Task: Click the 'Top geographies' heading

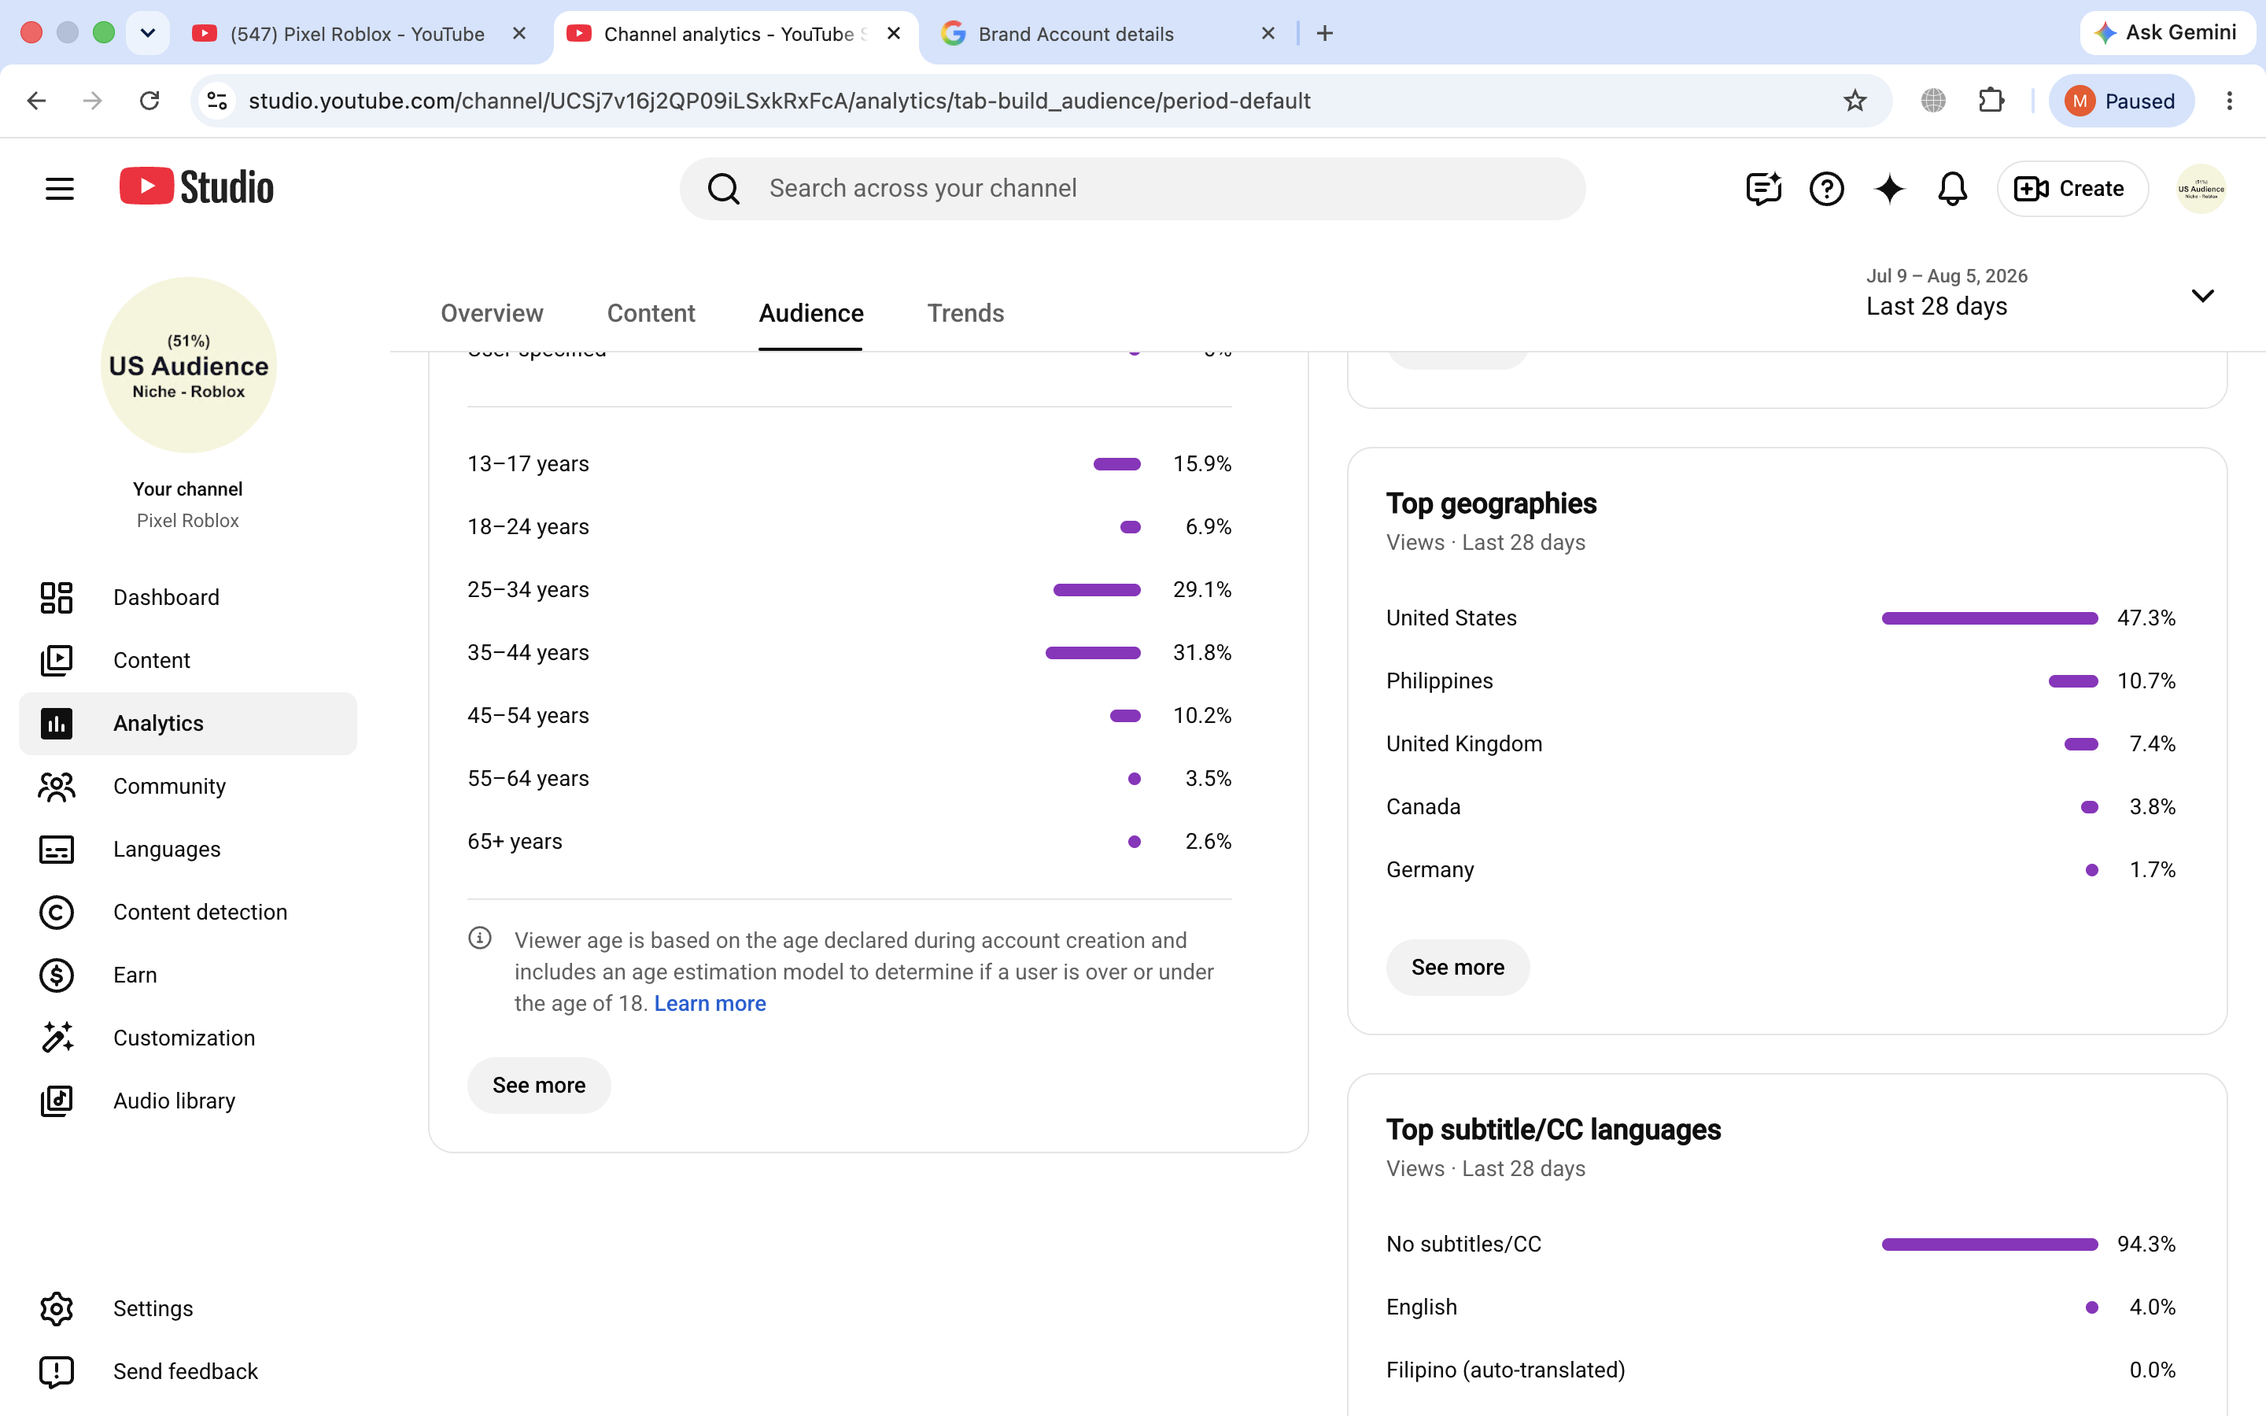Action: (x=1491, y=503)
